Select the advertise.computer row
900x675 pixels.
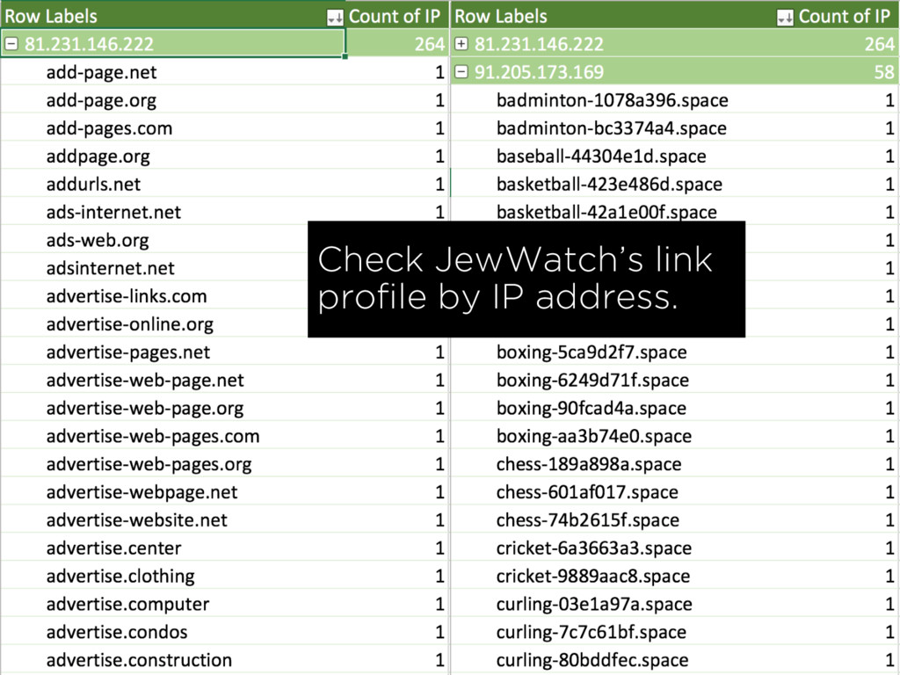pyautogui.click(x=224, y=605)
